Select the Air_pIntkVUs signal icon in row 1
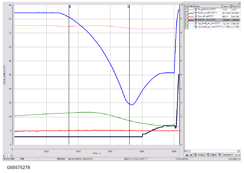The height and width of the screenshot is (173, 244). [x=196, y=9]
